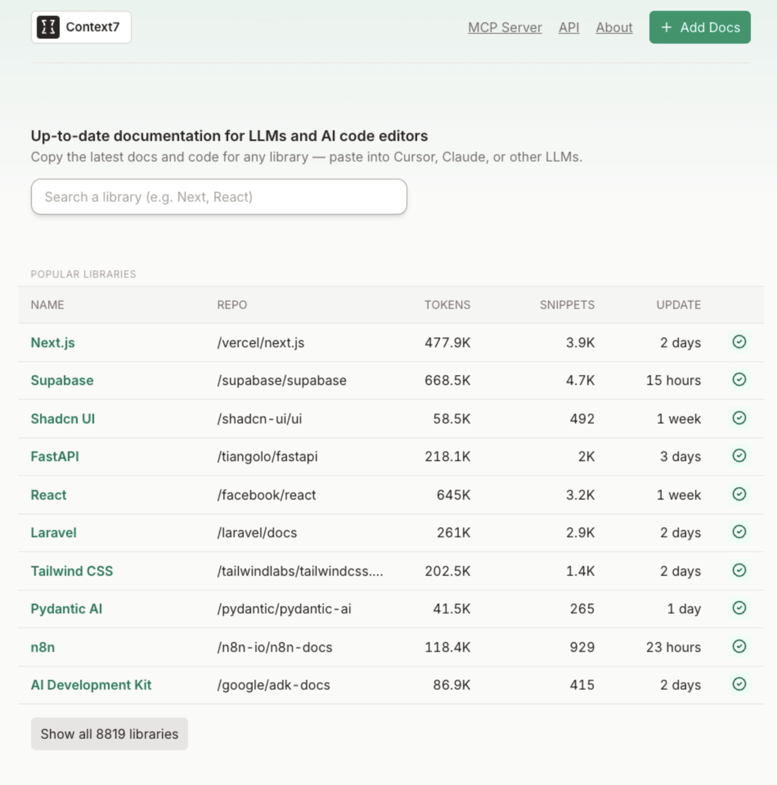777x785 pixels.
Task: Click the 58.5K tokens value
Action: click(x=451, y=419)
